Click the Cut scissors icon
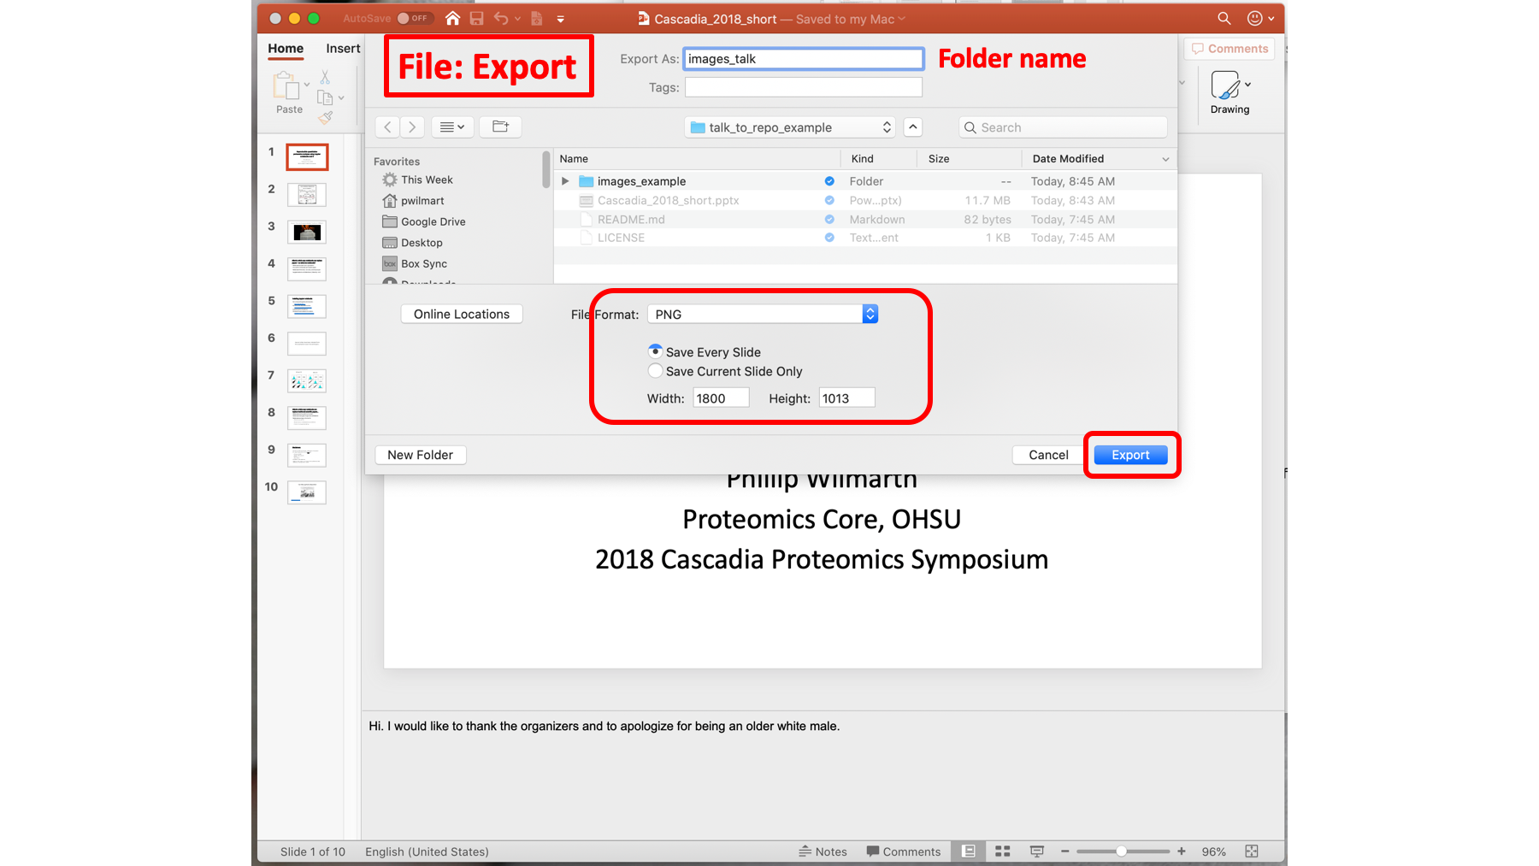1539x866 pixels. pyautogui.click(x=325, y=77)
